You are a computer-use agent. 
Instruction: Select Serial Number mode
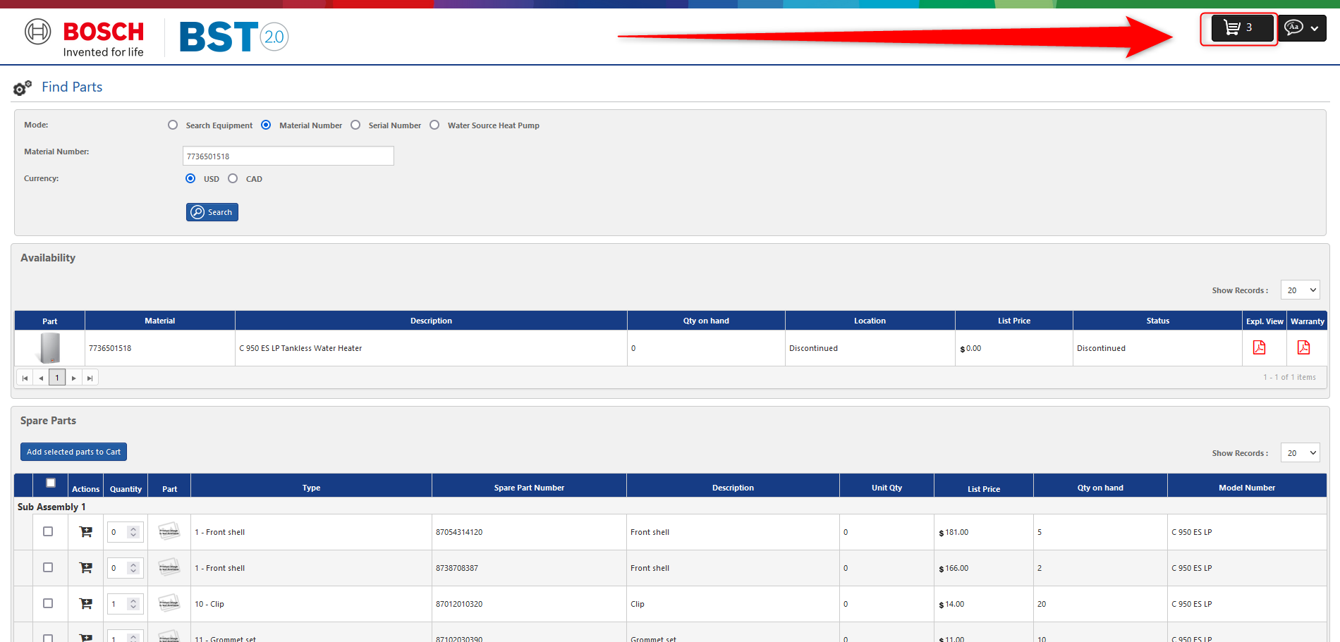[x=355, y=125]
